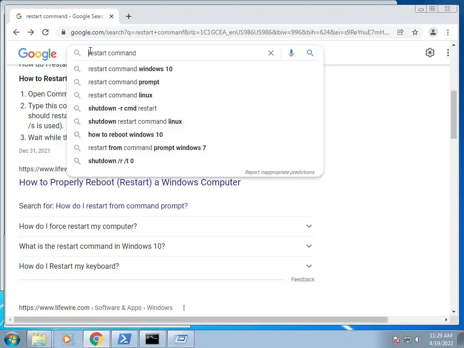Launch Windows Media Player from the taskbar

[67, 339]
